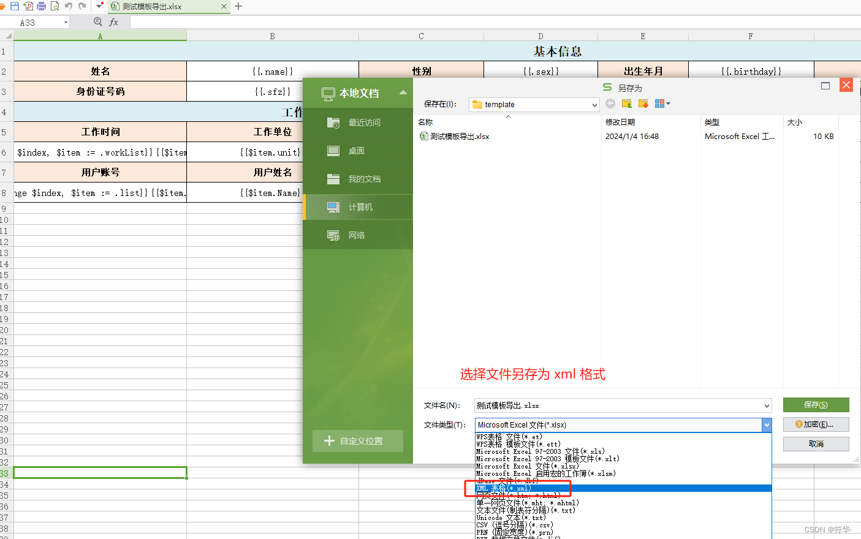The image size is (861, 539).
Task: Toggle the 文件类型 dropdown arrow
Action: pyautogui.click(x=767, y=425)
